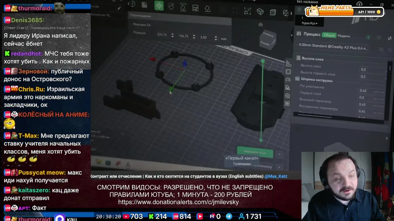Viewport: 394px width, 221px height.
Task: Select the scale tool icon with corner handles
Action: (x=247, y=11)
